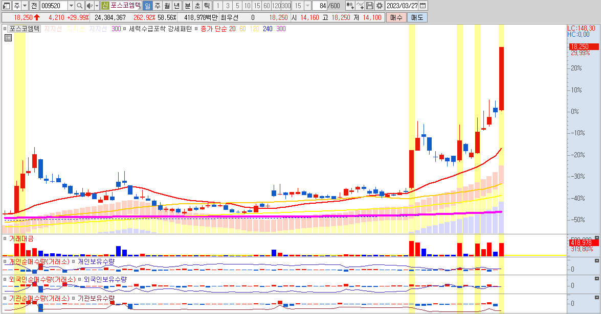The height and width of the screenshot is (314, 601).
Task: Select the 300 interval button
Action: coord(286,6)
